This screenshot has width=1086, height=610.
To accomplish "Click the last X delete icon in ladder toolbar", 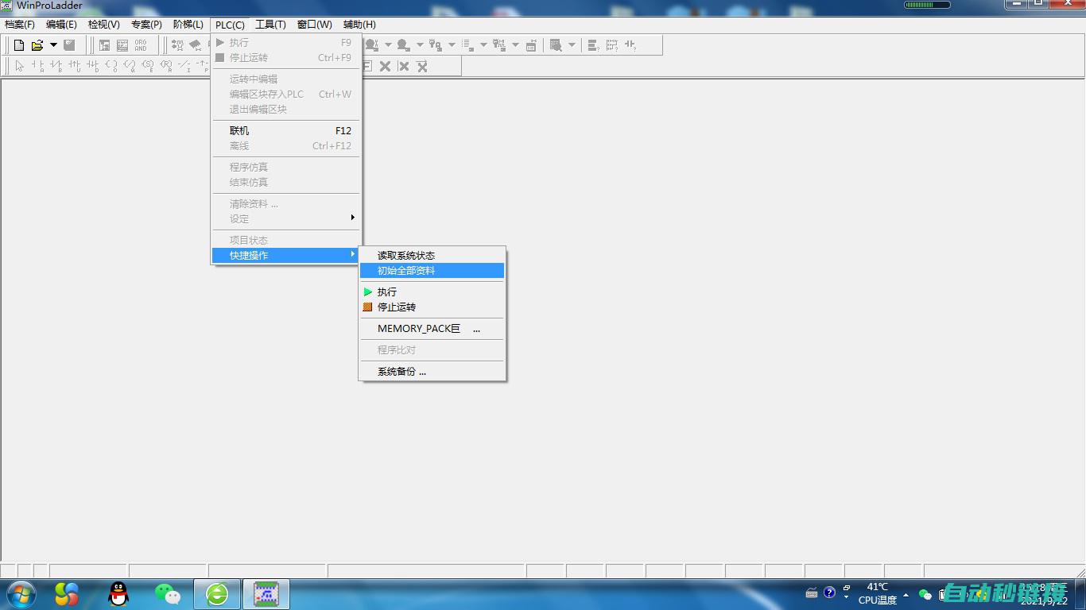I will point(422,66).
